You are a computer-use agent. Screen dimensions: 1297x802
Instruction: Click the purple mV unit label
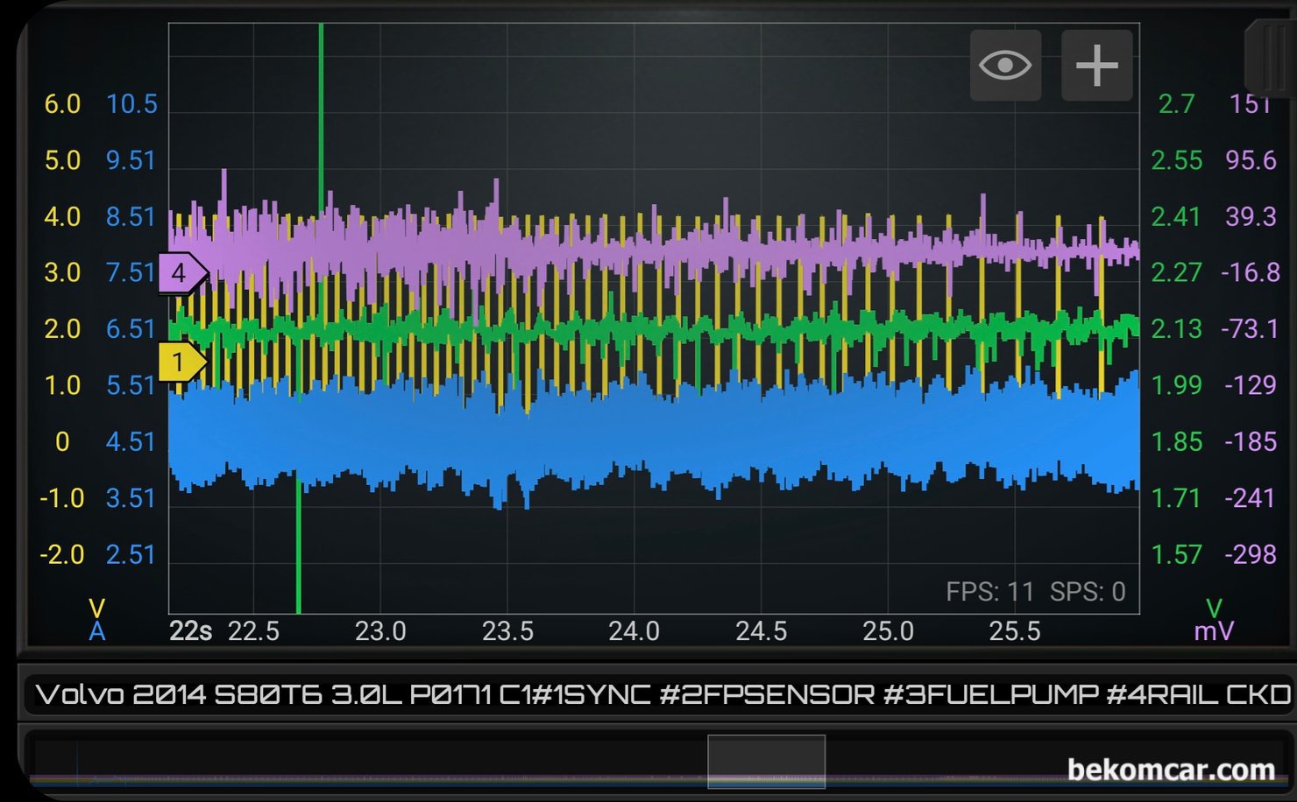1214,631
